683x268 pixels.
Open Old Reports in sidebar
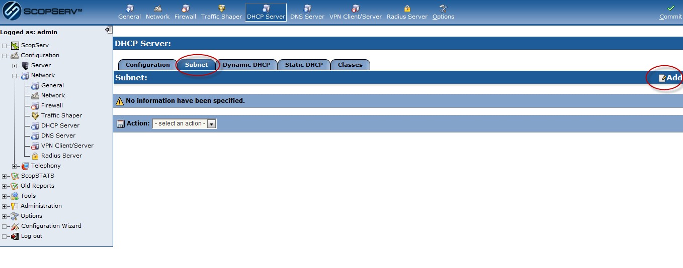(x=37, y=186)
